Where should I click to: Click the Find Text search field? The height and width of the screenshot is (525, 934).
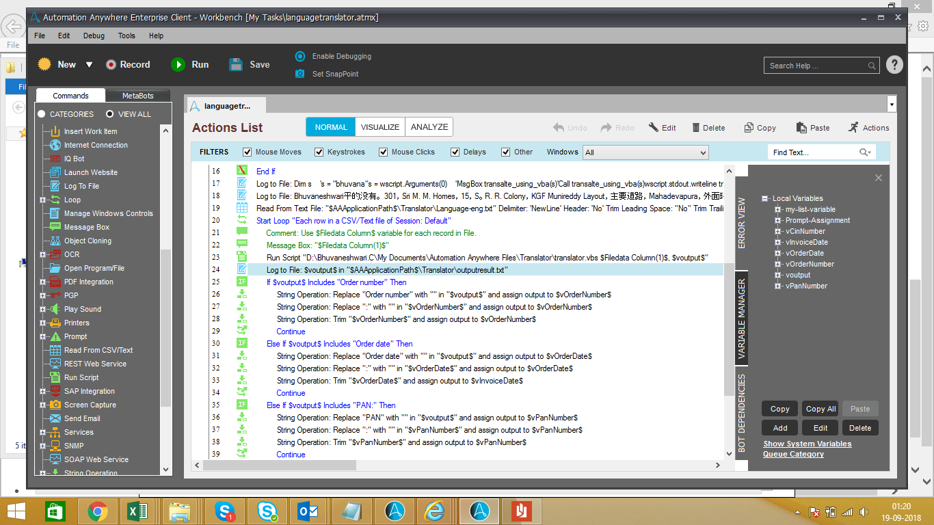812,152
